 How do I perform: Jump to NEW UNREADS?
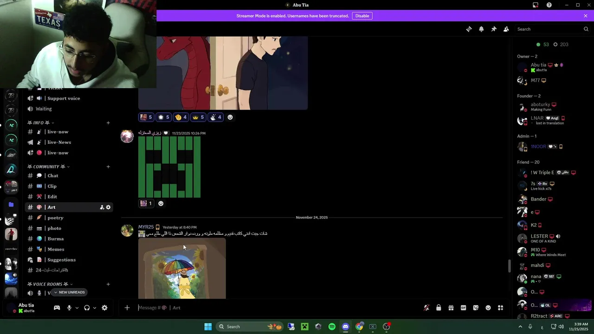coord(69,292)
